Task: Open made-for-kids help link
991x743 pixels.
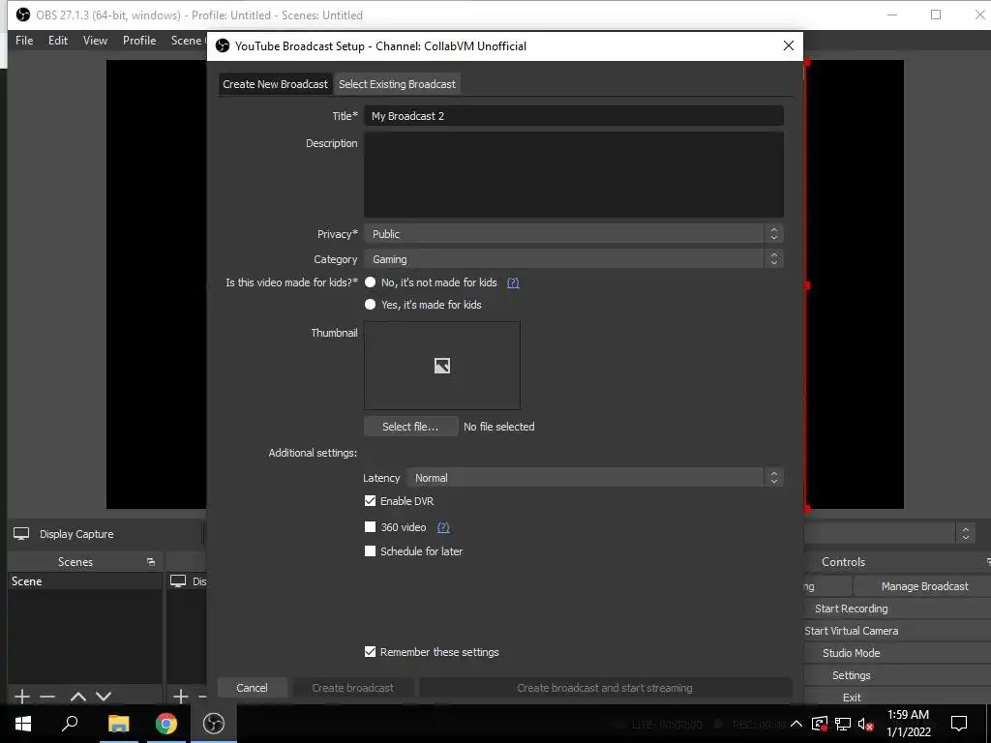Action: [x=513, y=282]
